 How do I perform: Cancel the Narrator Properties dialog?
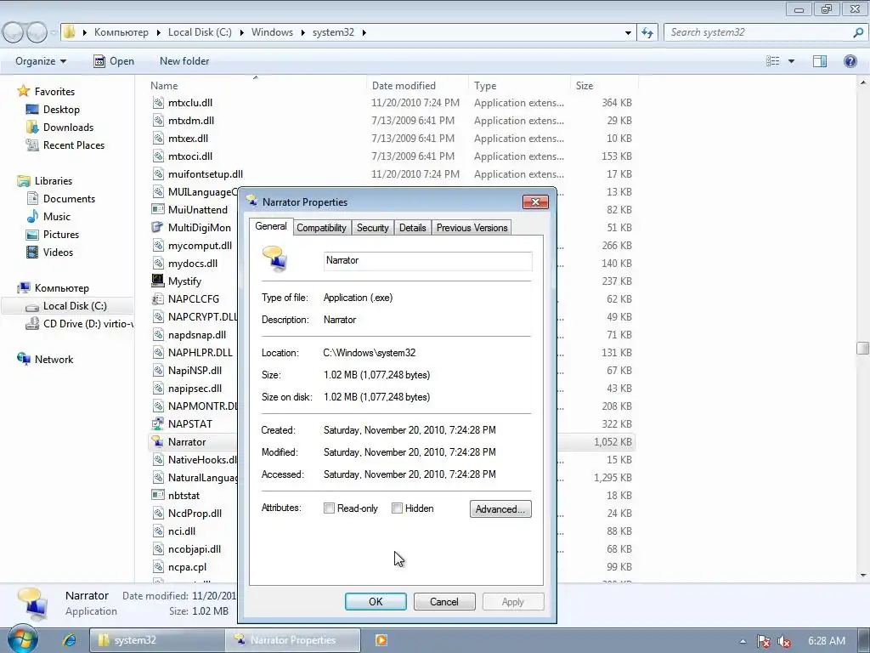(444, 601)
